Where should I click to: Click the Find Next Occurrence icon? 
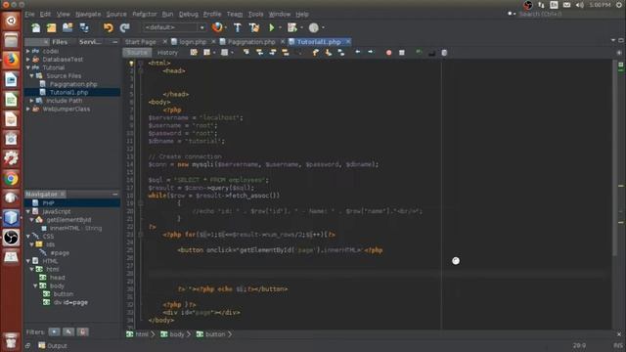(273, 52)
